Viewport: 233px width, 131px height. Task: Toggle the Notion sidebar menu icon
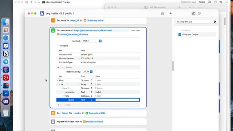[x=27, y=2]
